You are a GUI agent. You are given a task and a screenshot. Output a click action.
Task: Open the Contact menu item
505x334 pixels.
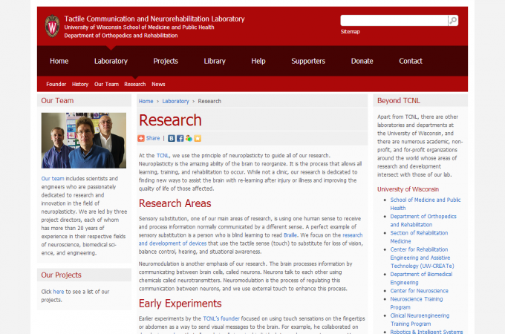tap(410, 61)
